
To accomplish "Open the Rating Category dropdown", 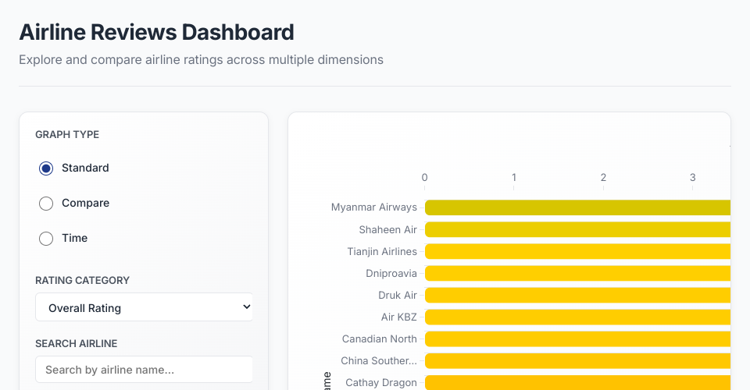I will point(144,307).
